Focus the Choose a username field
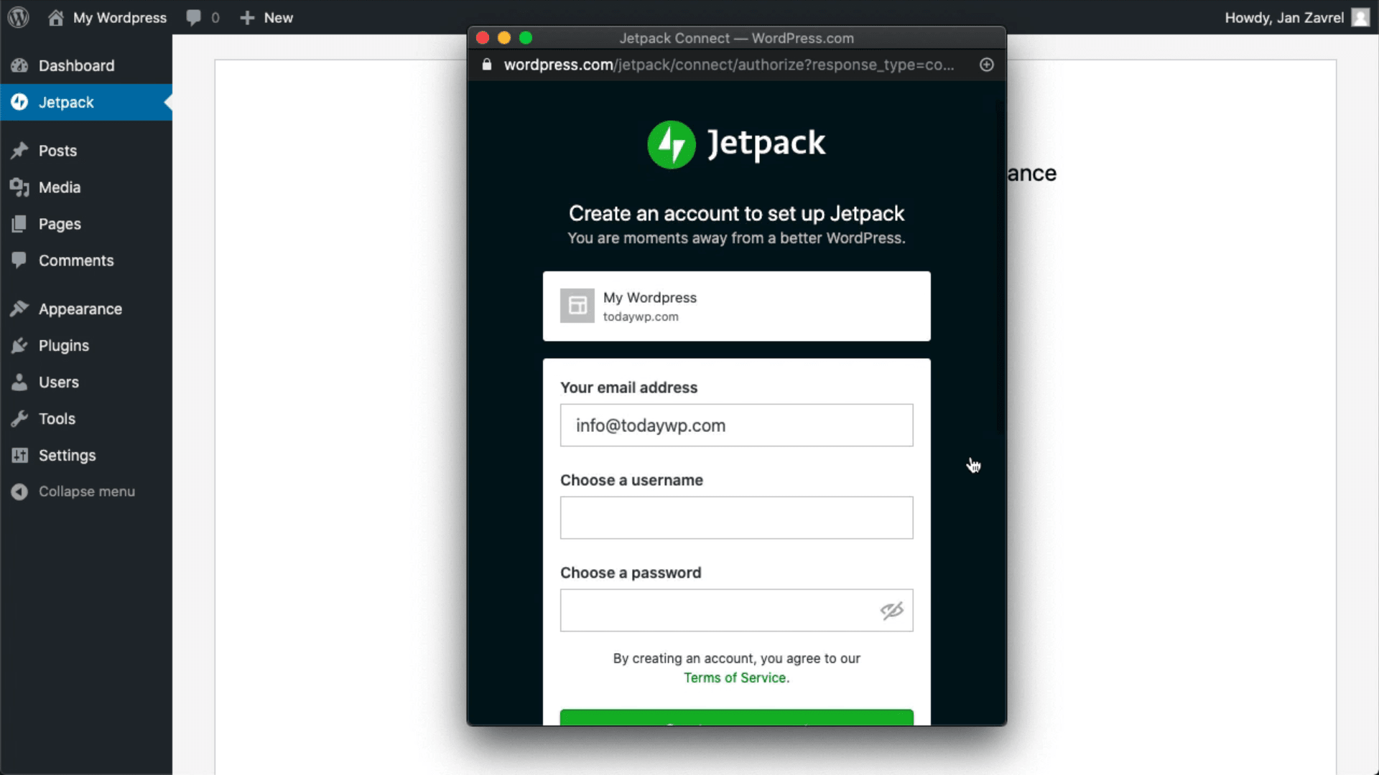Viewport: 1379px width, 775px height. pos(736,517)
